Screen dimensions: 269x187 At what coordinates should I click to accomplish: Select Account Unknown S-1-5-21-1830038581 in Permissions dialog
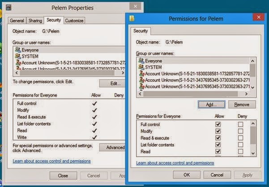(194, 74)
